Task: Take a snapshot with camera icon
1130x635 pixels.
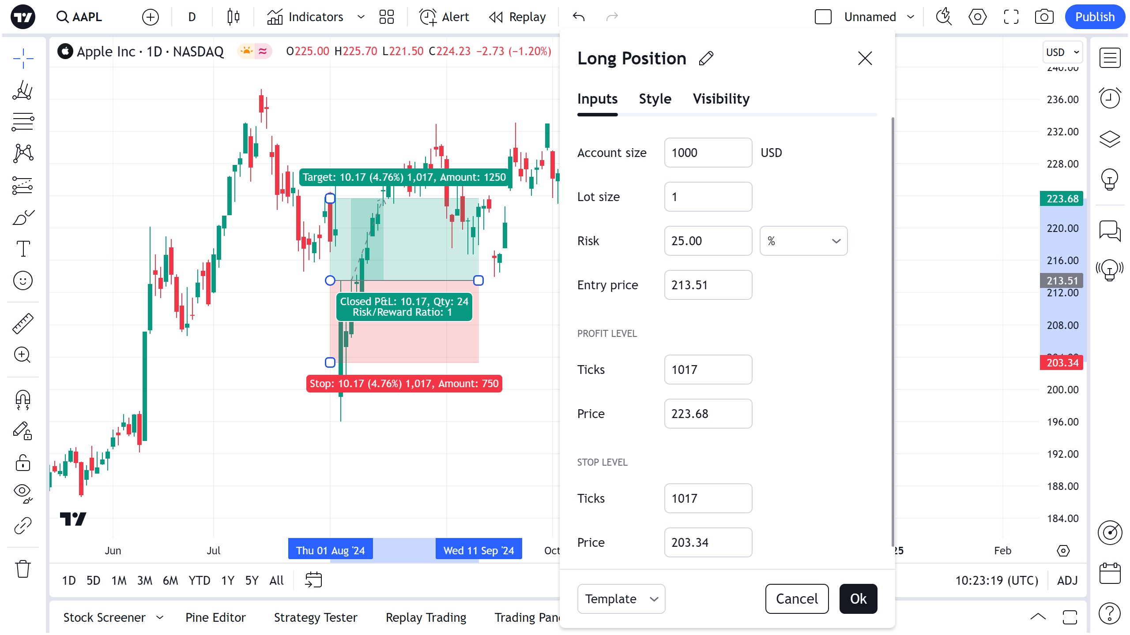Action: click(x=1044, y=17)
